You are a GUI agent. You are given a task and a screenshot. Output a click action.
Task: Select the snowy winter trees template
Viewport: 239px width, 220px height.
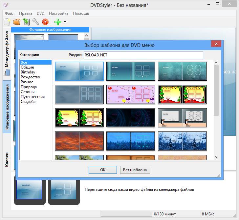tap(182, 141)
